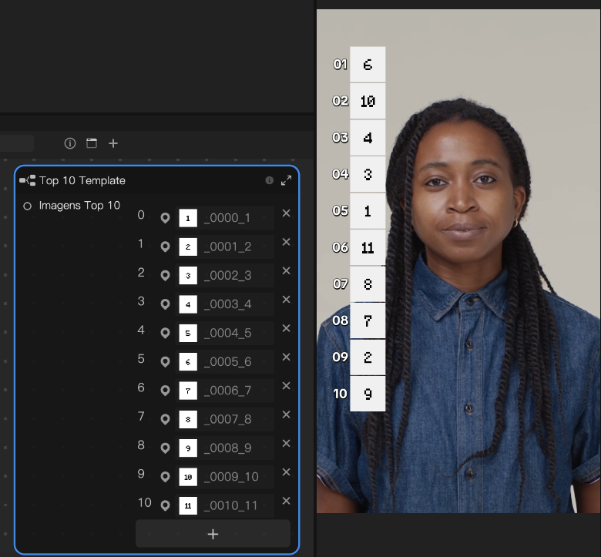Image resolution: width=601 pixels, height=557 pixels.
Task: Add a new item with the bottom plus button
Action: (213, 534)
